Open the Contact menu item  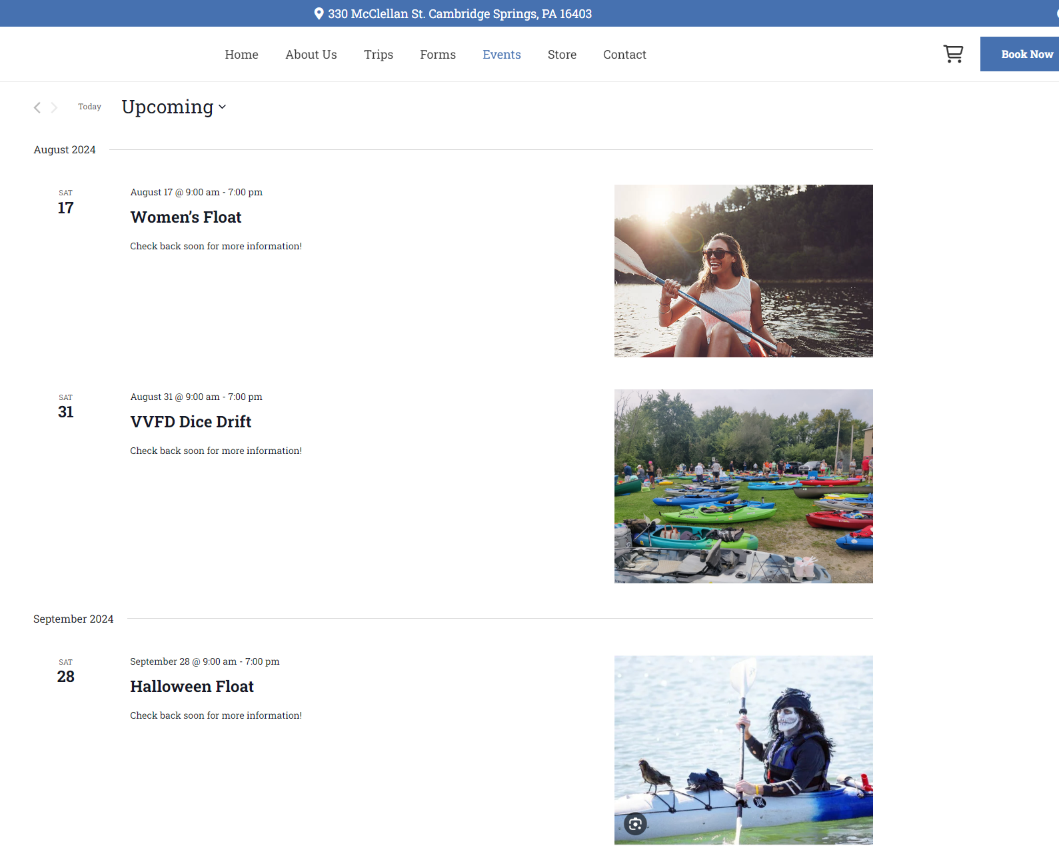coord(624,55)
